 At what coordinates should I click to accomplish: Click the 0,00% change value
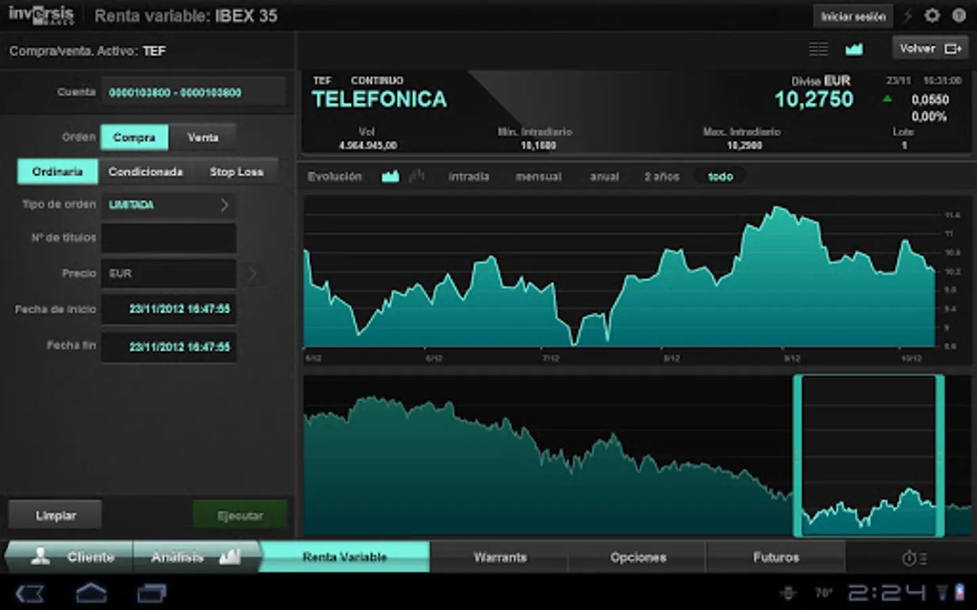(930, 117)
